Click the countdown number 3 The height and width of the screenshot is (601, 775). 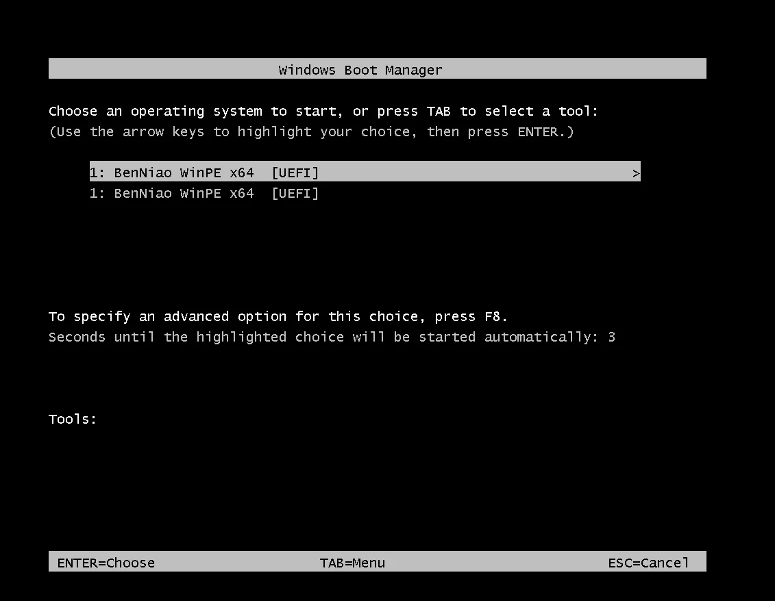(x=611, y=337)
